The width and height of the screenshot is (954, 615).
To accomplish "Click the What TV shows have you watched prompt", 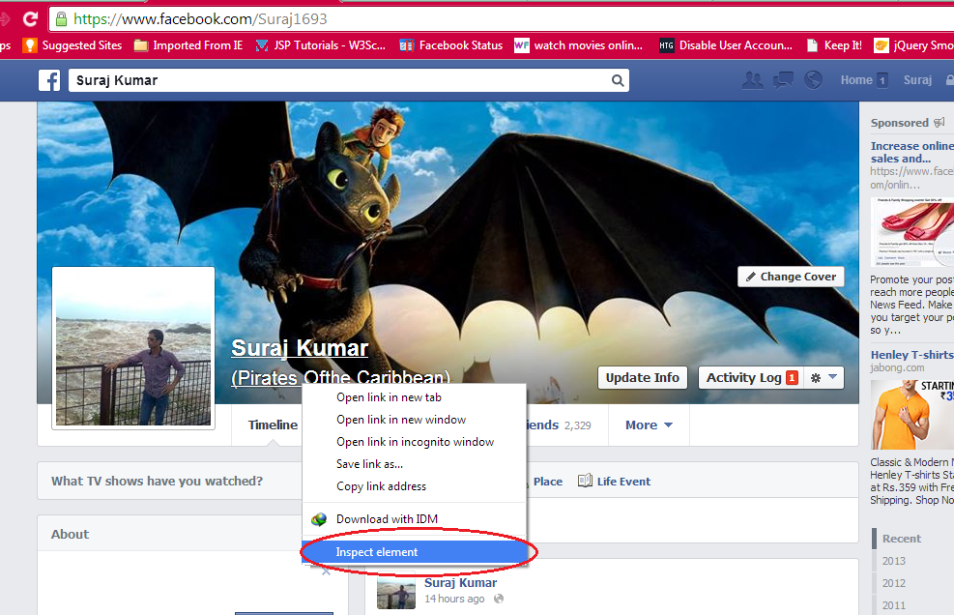I will coord(157,481).
